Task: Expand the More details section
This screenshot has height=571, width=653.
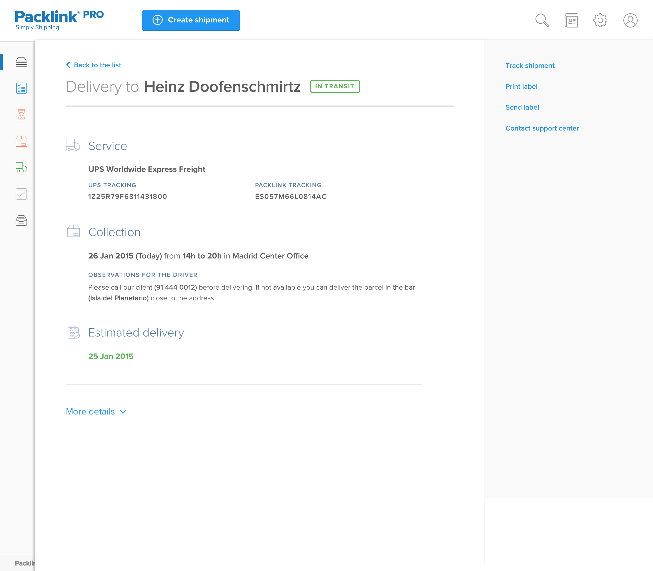Action: tap(90, 412)
